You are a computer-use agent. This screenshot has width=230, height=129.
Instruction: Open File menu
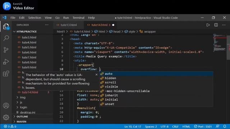13,18
